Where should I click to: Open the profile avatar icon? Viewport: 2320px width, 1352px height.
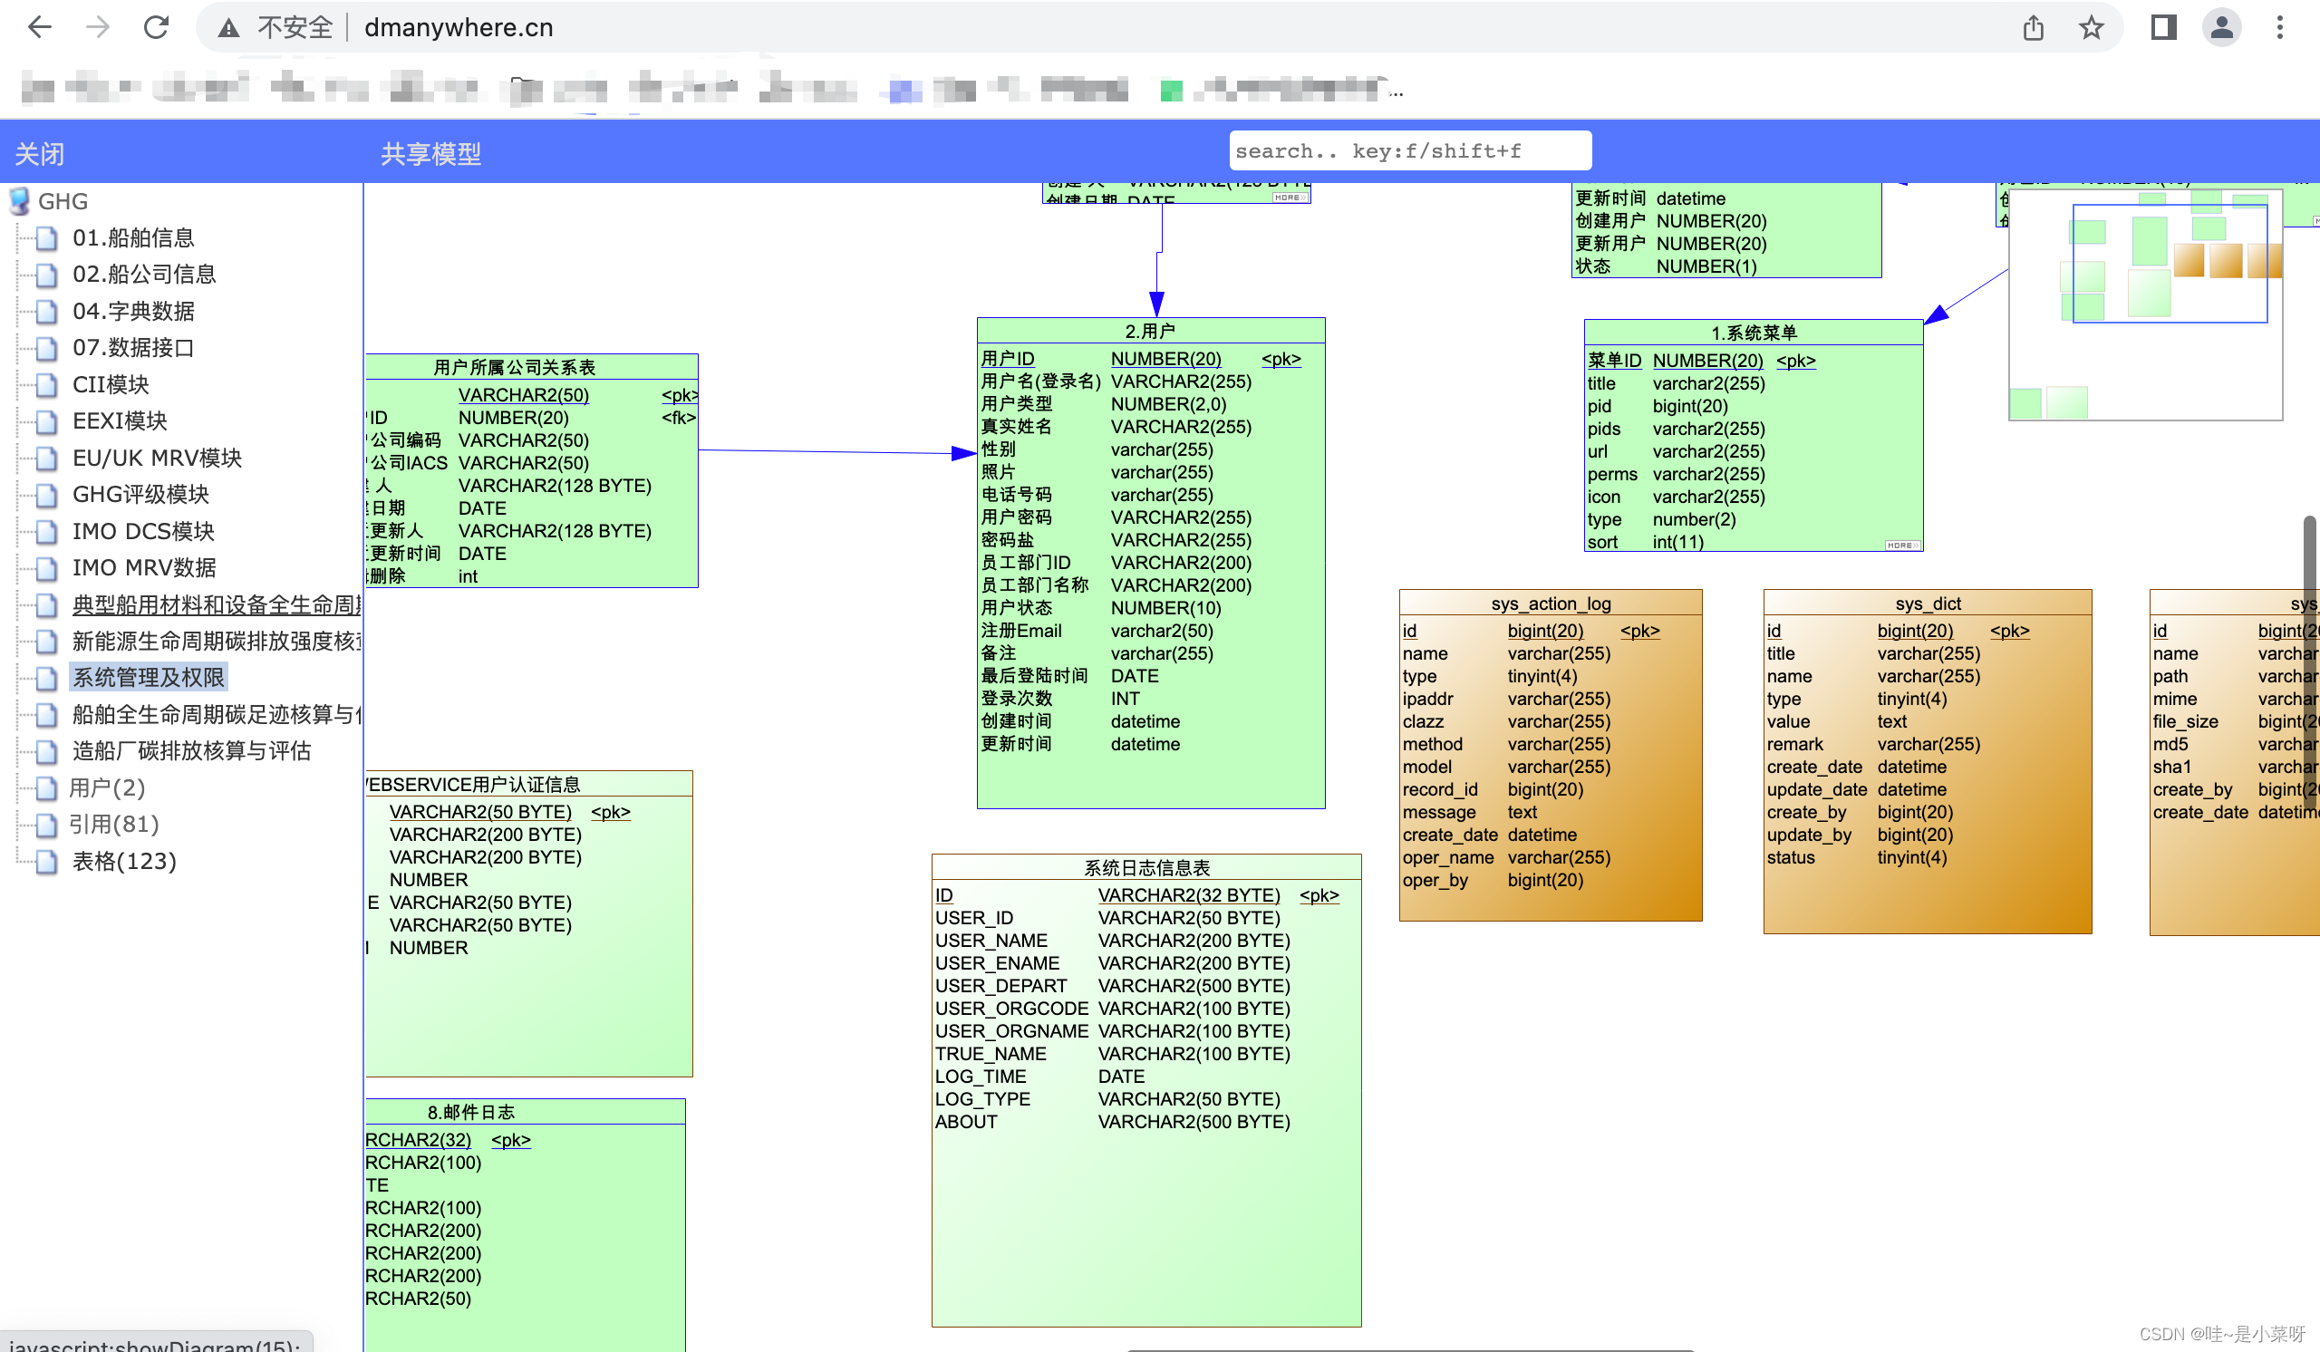[x=2221, y=27]
